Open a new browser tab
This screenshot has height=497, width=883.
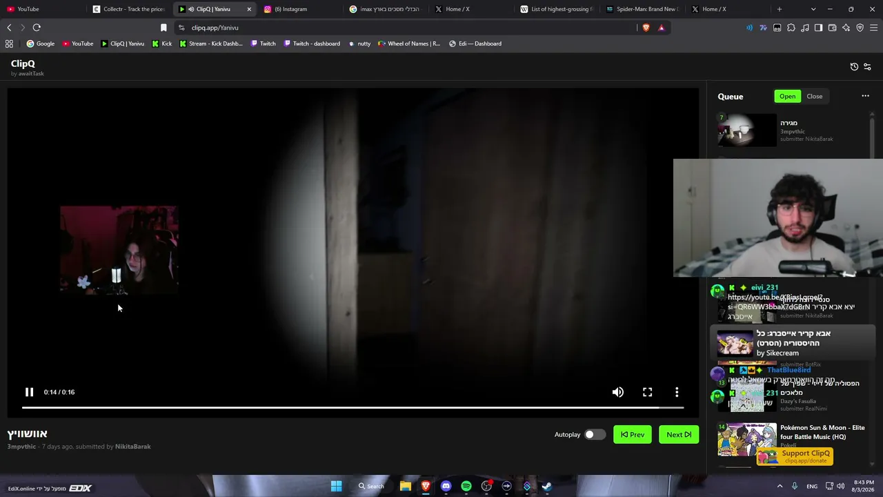[780, 9]
